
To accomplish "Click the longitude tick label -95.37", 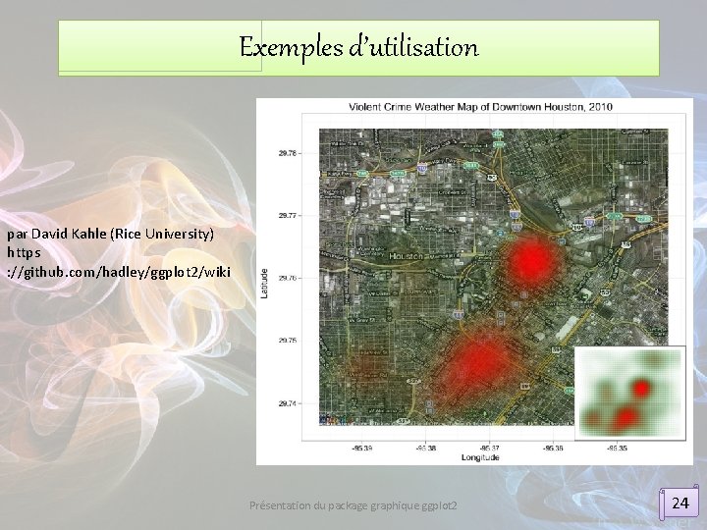I will click(490, 449).
